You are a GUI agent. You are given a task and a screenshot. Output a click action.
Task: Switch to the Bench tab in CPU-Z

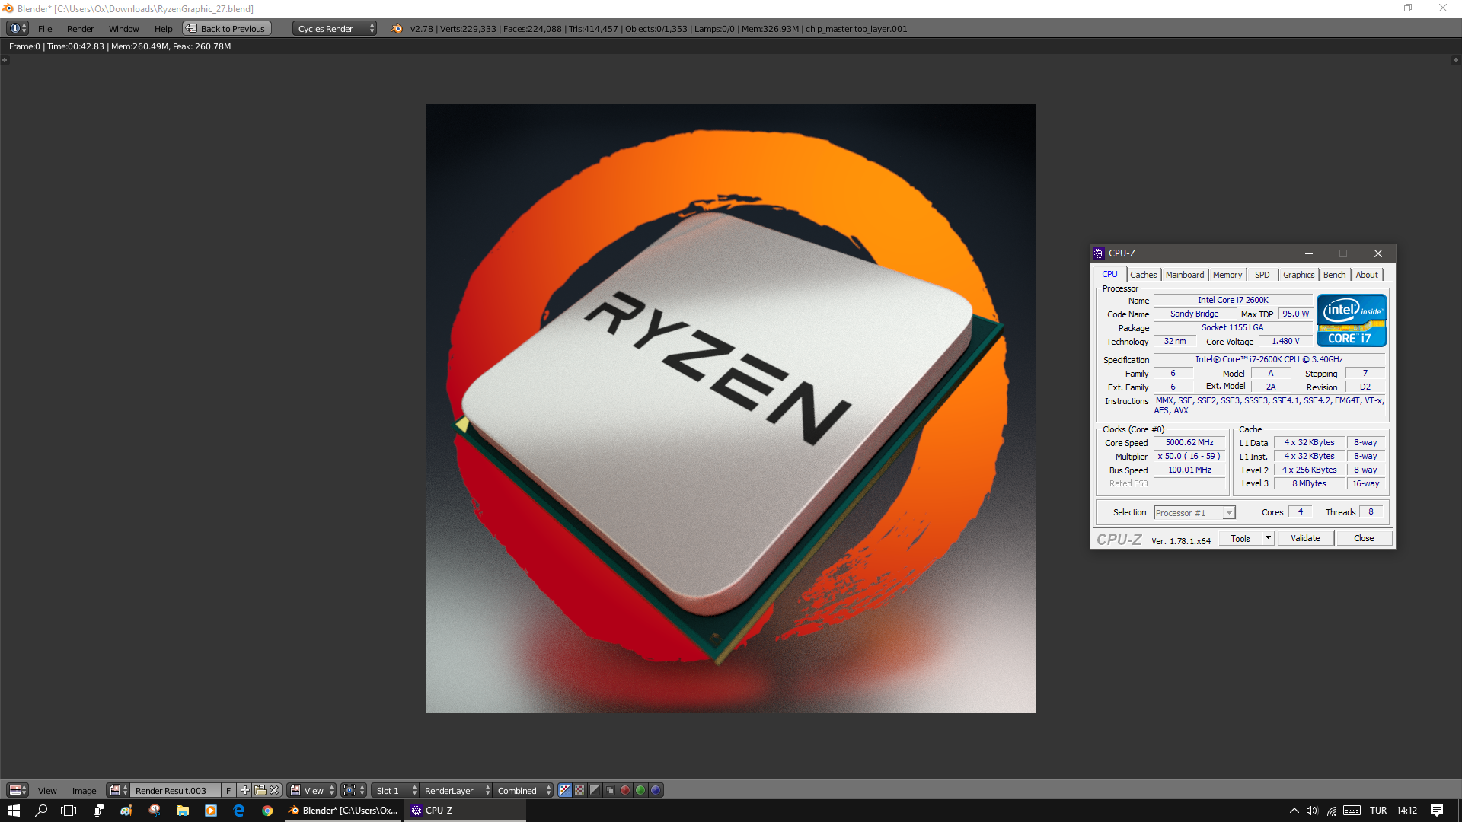(1334, 275)
